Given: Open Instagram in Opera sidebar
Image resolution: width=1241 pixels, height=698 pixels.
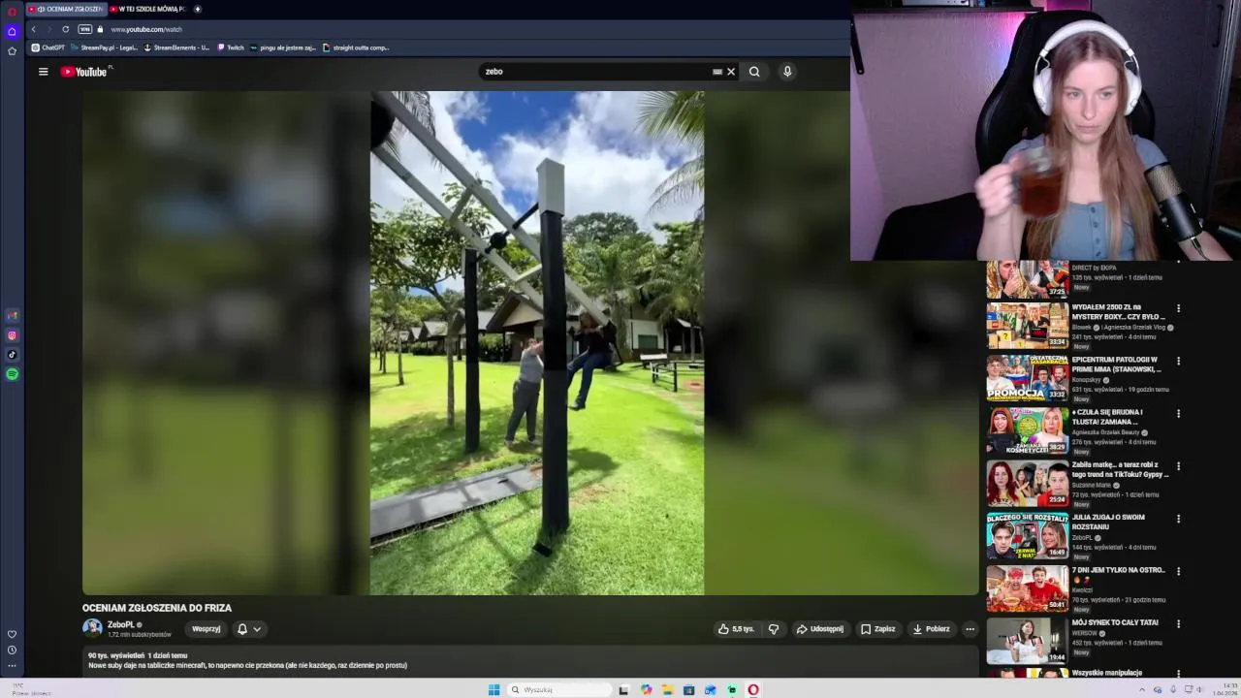Looking at the screenshot, I should [12, 335].
